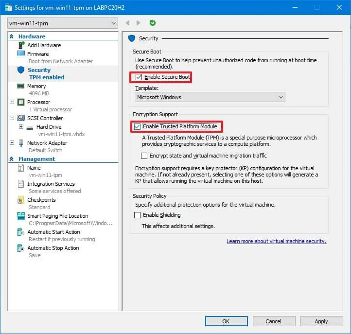Click the Automatic Start Action icon
Image resolution: width=351 pixels, height=334 pixels.
click(20, 232)
